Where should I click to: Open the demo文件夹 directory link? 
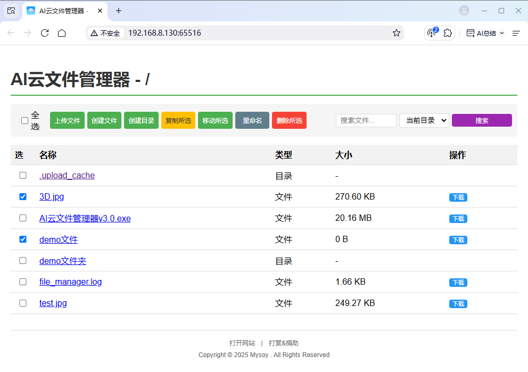click(63, 261)
